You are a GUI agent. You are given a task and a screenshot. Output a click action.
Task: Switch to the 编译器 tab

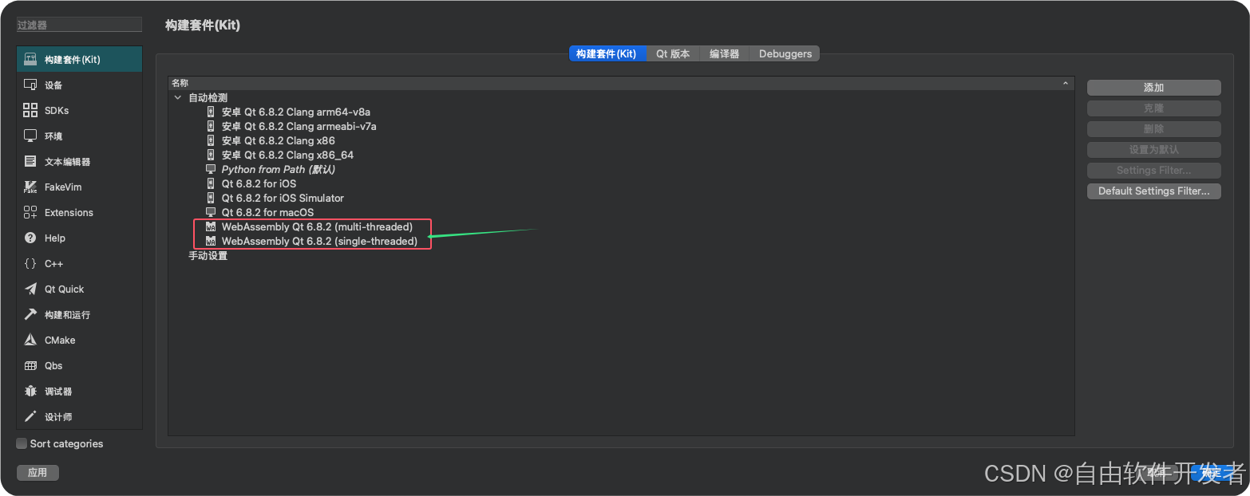[724, 54]
